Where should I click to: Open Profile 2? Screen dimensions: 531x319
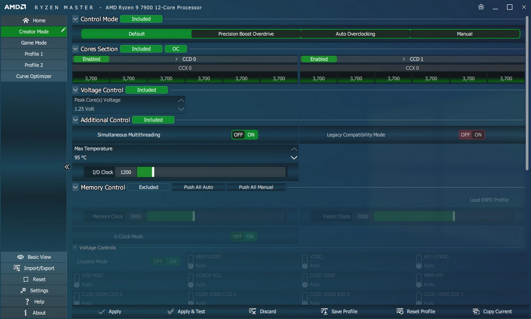coord(34,65)
